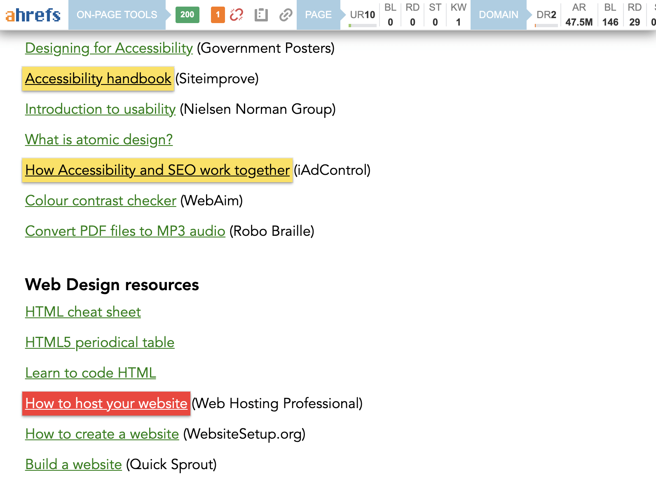The width and height of the screenshot is (656, 479).
Task: Click the gray chain link icon
Action: coord(286,15)
